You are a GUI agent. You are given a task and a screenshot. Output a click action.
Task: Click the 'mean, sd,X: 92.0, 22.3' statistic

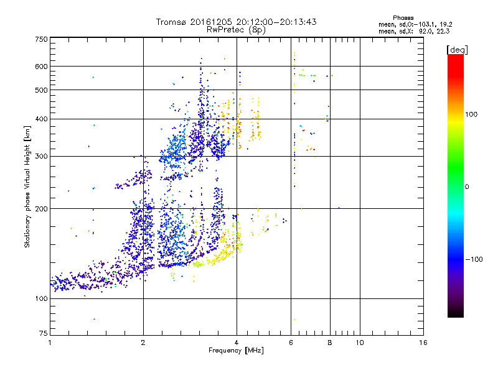pyautogui.click(x=414, y=31)
